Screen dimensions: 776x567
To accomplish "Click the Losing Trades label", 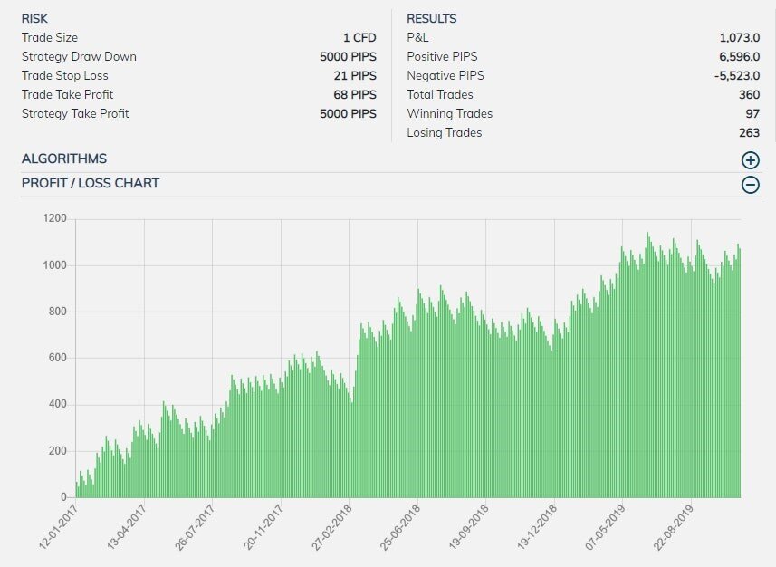I will click(445, 133).
